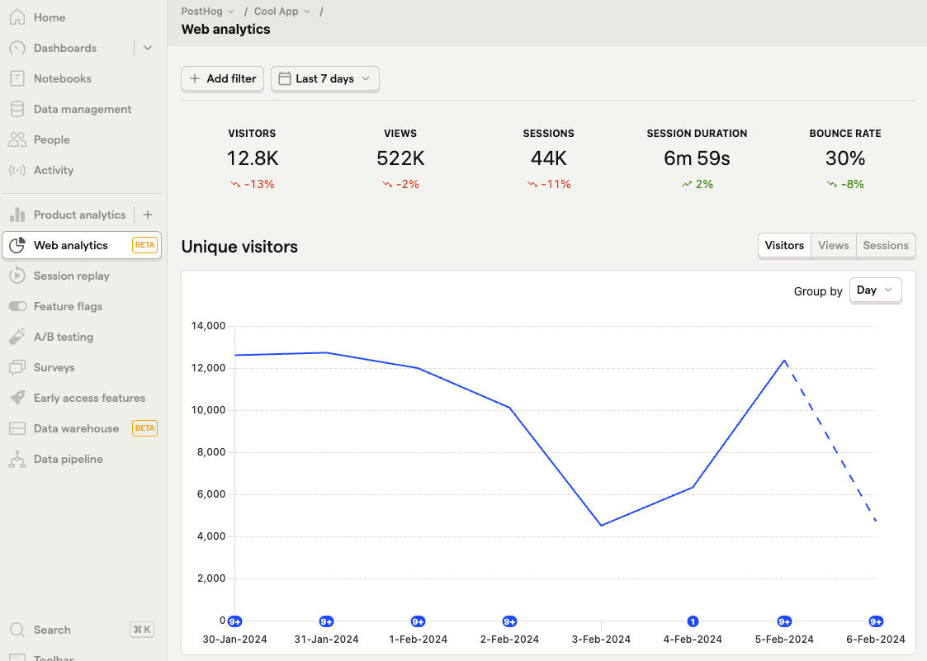Click the Data pipeline icon
This screenshot has height=661, width=927.
pyautogui.click(x=17, y=459)
